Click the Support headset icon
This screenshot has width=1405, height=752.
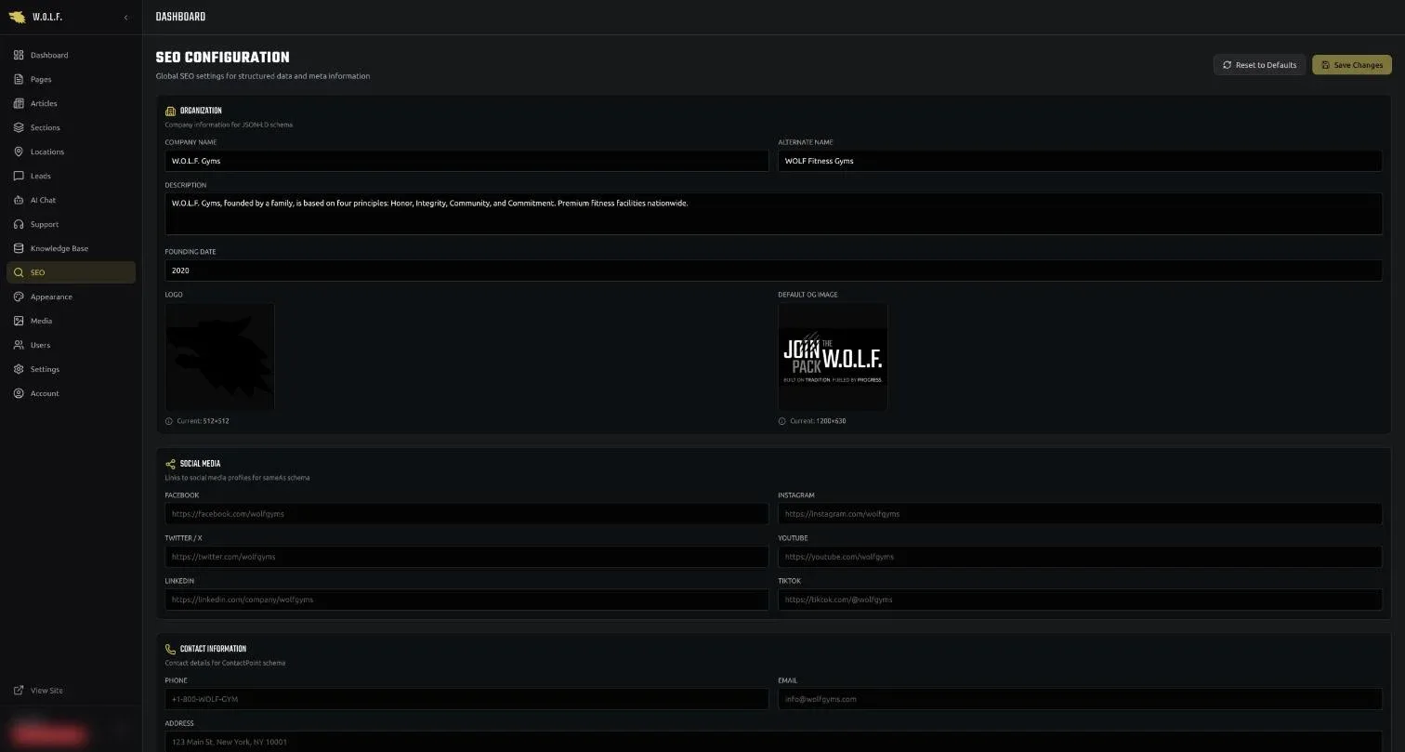pos(19,224)
